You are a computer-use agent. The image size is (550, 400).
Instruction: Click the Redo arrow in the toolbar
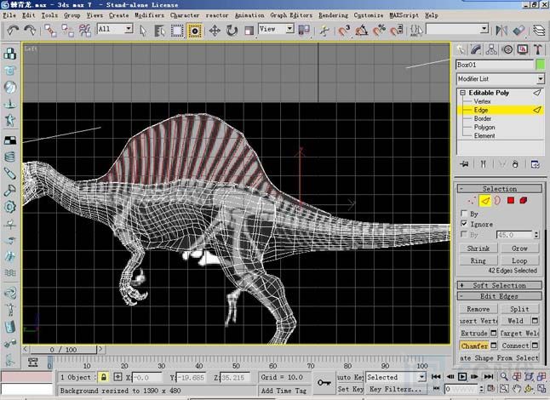click(30, 31)
